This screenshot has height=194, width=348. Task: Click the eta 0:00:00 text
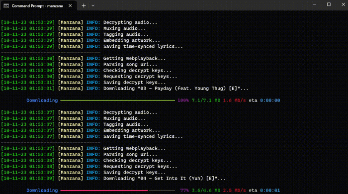[264, 100]
